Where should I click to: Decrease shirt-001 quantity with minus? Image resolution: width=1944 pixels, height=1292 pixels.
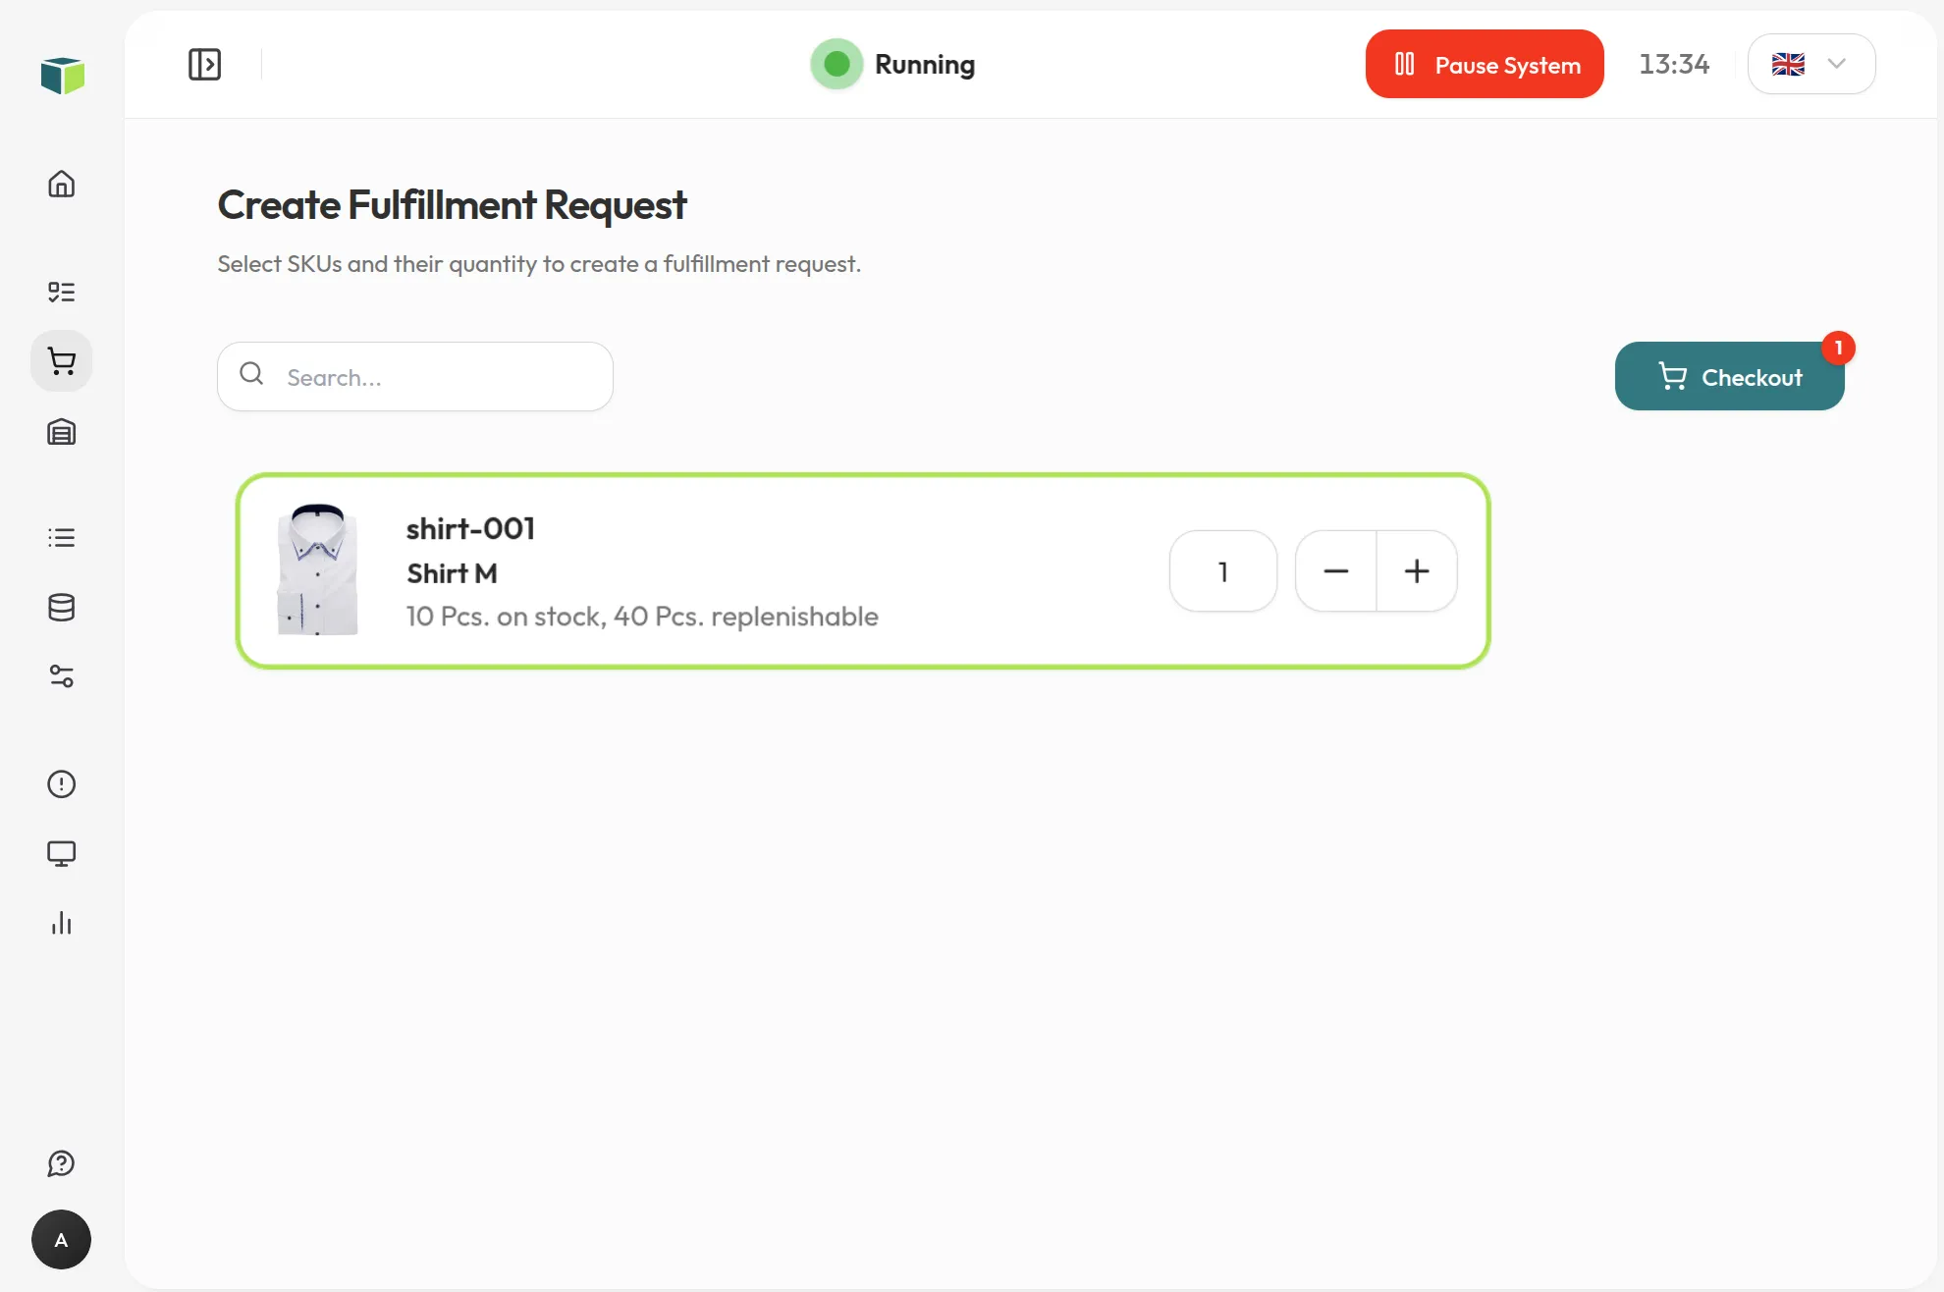[x=1336, y=571]
